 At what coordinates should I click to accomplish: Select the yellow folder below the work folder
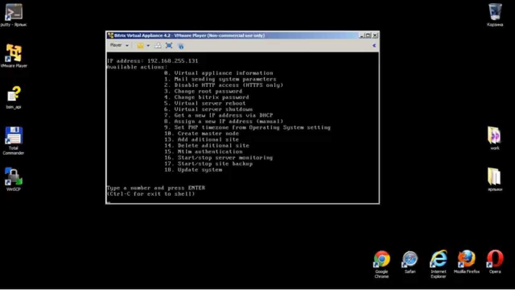[x=494, y=179]
